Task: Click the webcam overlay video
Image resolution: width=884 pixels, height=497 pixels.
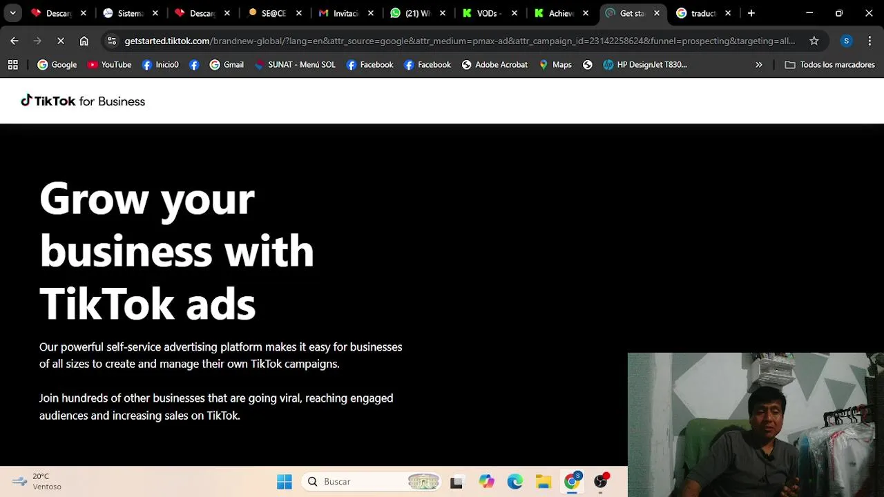Action: click(x=756, y=425)
